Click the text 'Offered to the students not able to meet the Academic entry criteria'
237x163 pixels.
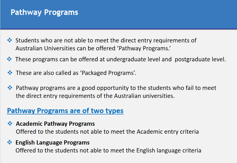coord(107,132)
